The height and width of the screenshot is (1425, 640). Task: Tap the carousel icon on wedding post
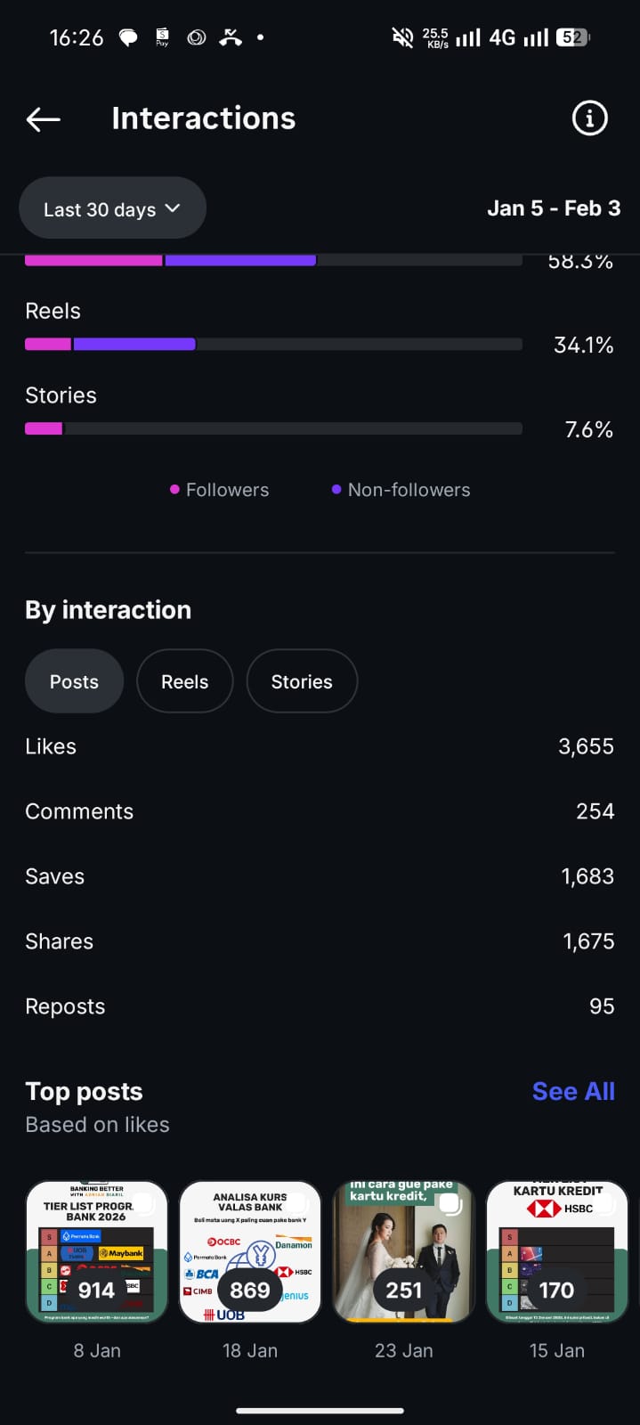tap(451, 1204)
